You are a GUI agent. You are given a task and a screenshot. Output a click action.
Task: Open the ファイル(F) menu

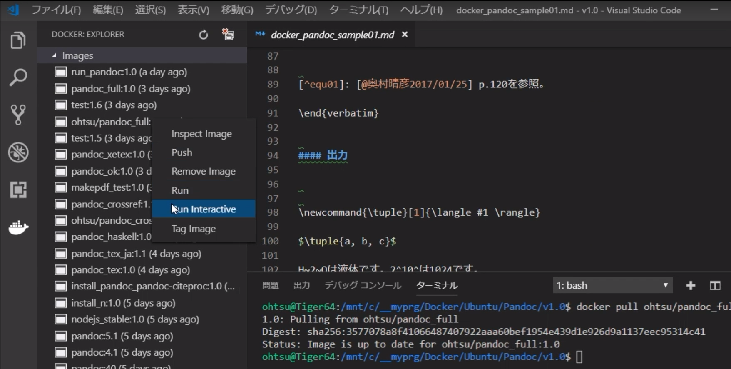click(x=56, y=10)
